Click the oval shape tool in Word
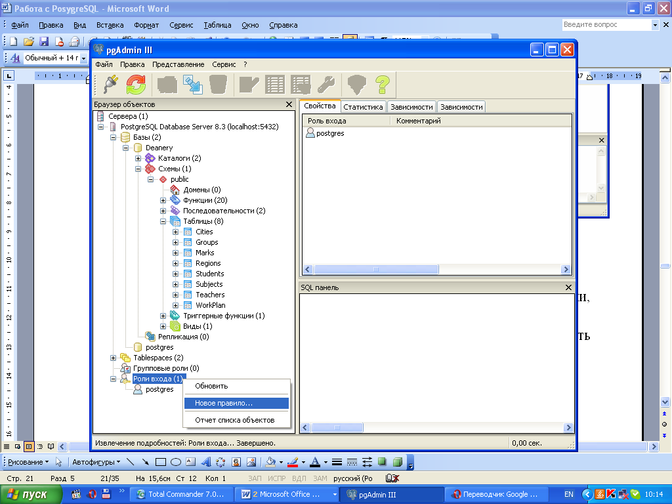The image size is (672, 504). pos(176,462)
